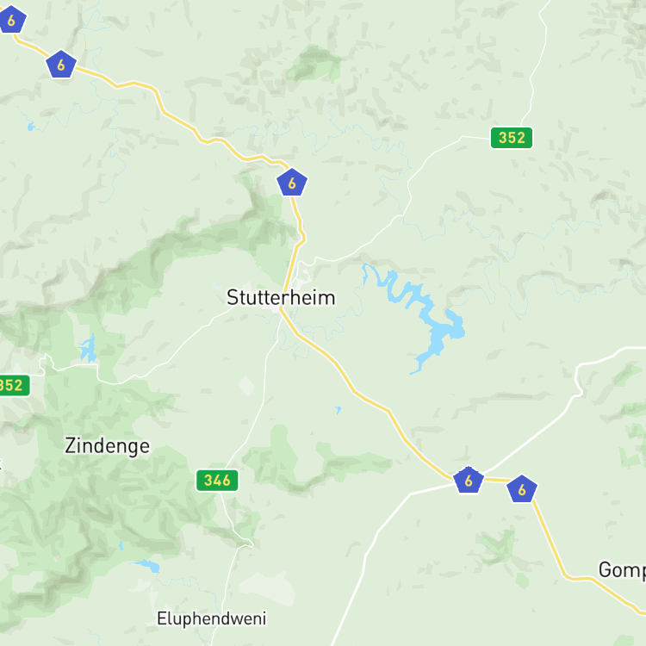
Task: Select the green 346 road shield
Action: pyautogui.click(x=217, y=481)
